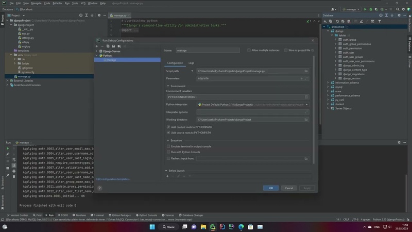Open IDE settings gear in top toolbar
The height and width of the screenshot is (232, 412).
(403, 9)
